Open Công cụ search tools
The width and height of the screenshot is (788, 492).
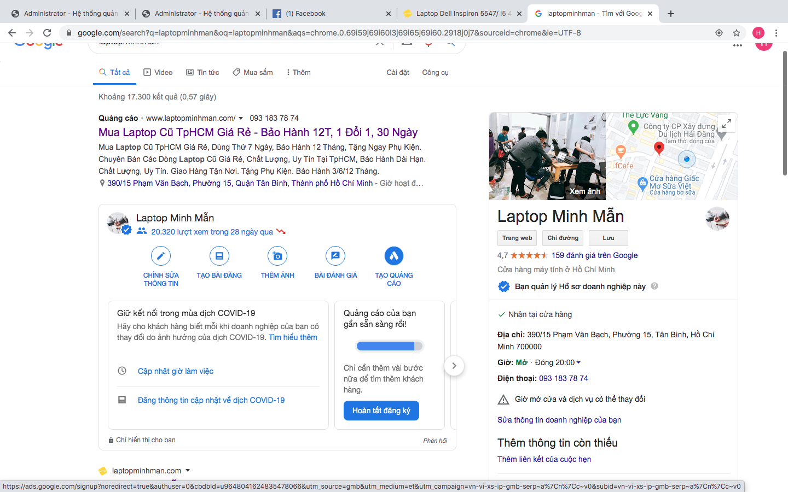pyautogui.click(x=435, y=72)
